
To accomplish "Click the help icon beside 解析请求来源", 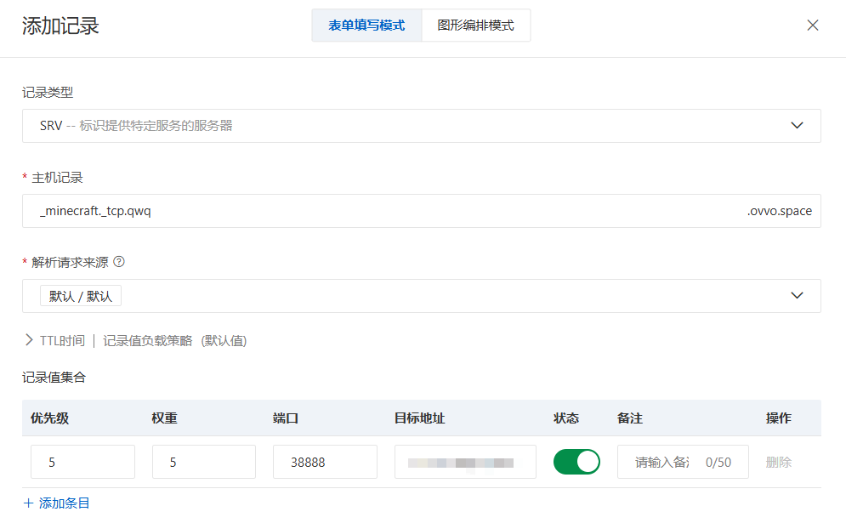I will click(x=119, y=262).
